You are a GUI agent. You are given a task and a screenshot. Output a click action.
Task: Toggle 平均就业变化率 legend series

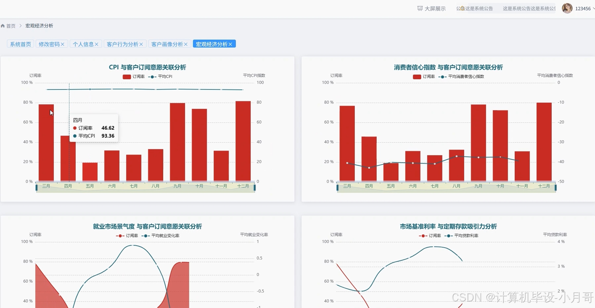point(160,236)
